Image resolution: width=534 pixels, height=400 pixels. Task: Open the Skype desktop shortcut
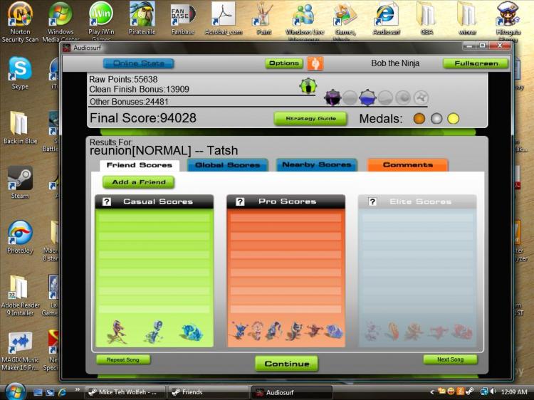pos(20,73)
